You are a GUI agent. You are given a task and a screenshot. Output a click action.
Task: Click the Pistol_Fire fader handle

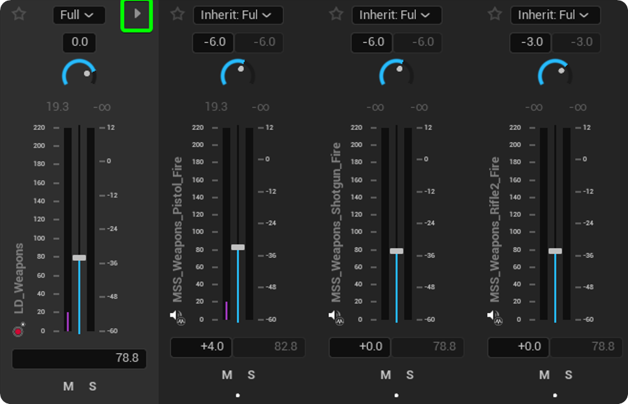[238, 247]
